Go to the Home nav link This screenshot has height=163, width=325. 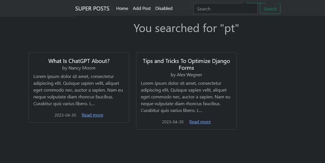(122, 9)
